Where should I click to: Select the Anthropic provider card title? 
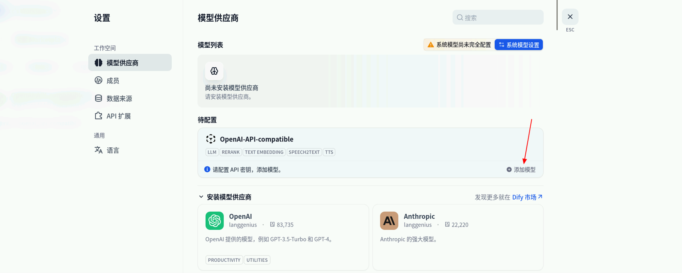[x=419, y=216]
